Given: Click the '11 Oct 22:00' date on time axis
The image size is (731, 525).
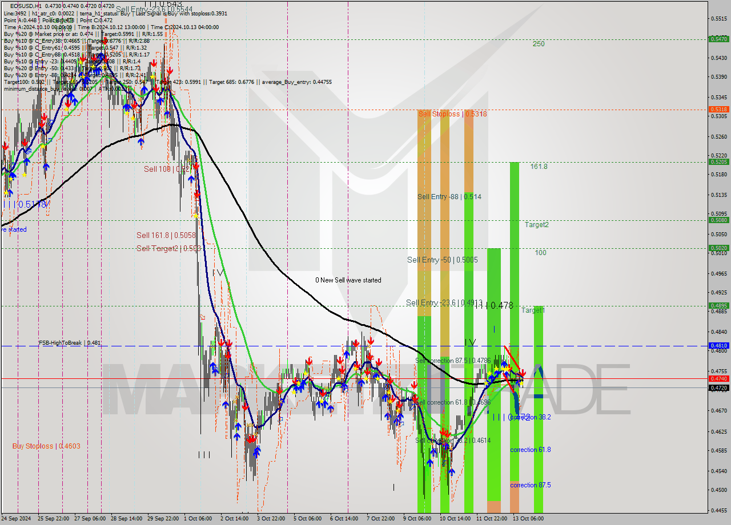Looking at the screenshot, I should click(491, 519).
